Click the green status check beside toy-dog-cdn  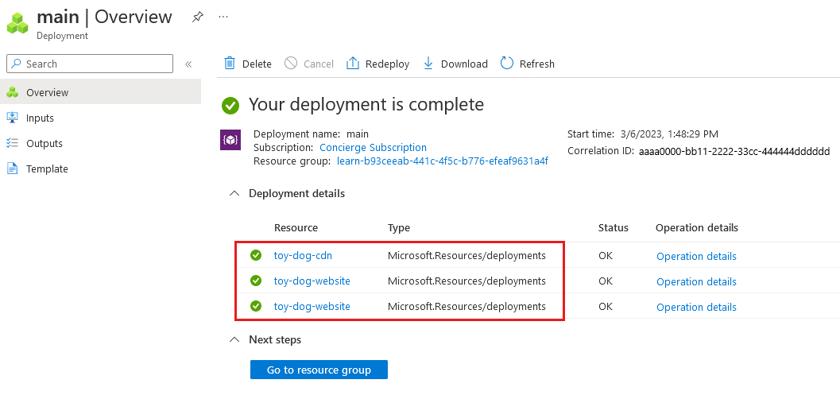pos(256,255)
